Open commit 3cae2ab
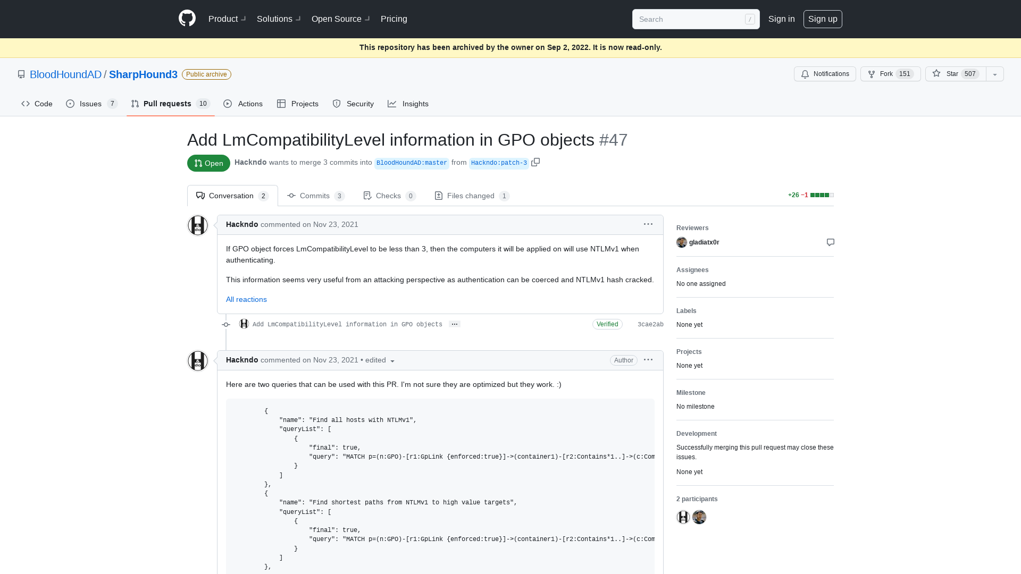Screen dimensions: 1021x574 click(650, 324)
